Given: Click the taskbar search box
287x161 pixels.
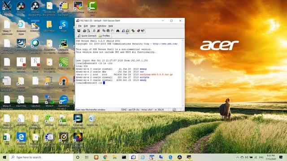Looking at the screenshot, I should pos(41,157).
